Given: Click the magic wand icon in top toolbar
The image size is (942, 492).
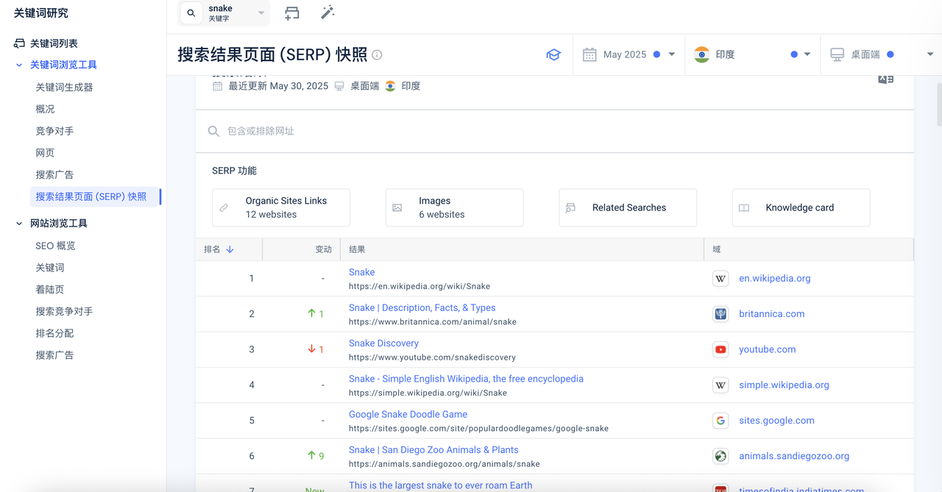Looking at the screenshot, I should pos(327,13).
